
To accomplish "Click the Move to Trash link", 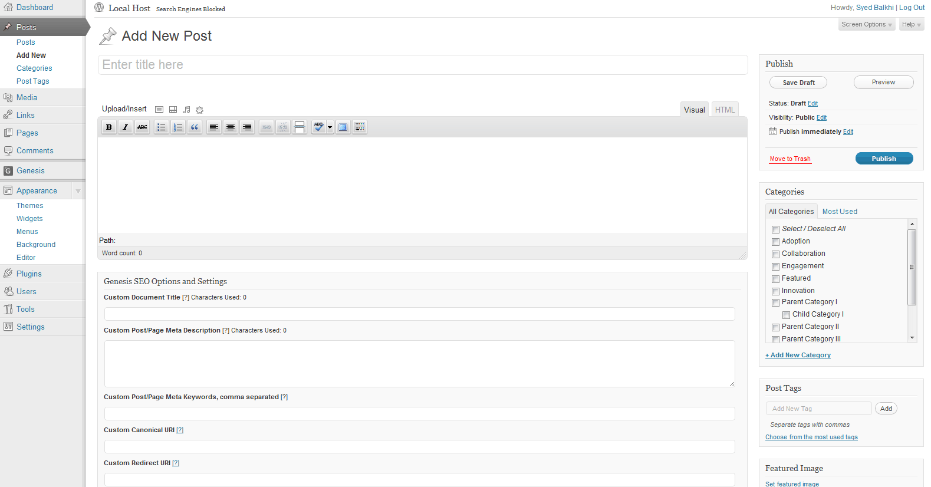I will pos(790,159).
